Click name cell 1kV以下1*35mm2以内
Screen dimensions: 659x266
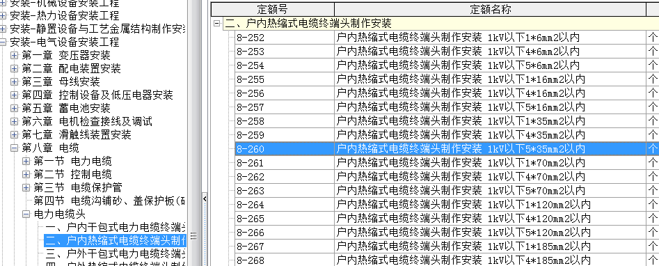490,121
